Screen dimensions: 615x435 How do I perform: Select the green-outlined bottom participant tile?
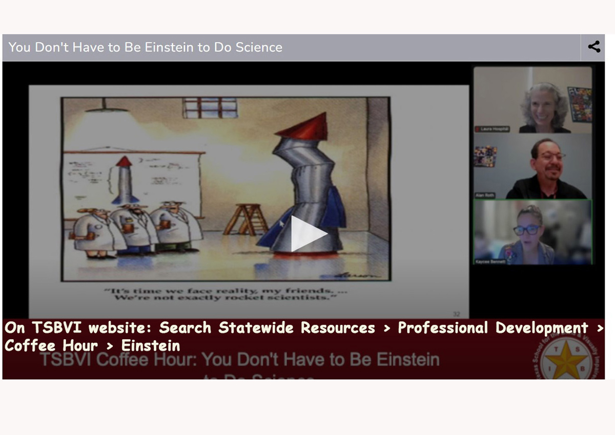[x=532, y=231]
